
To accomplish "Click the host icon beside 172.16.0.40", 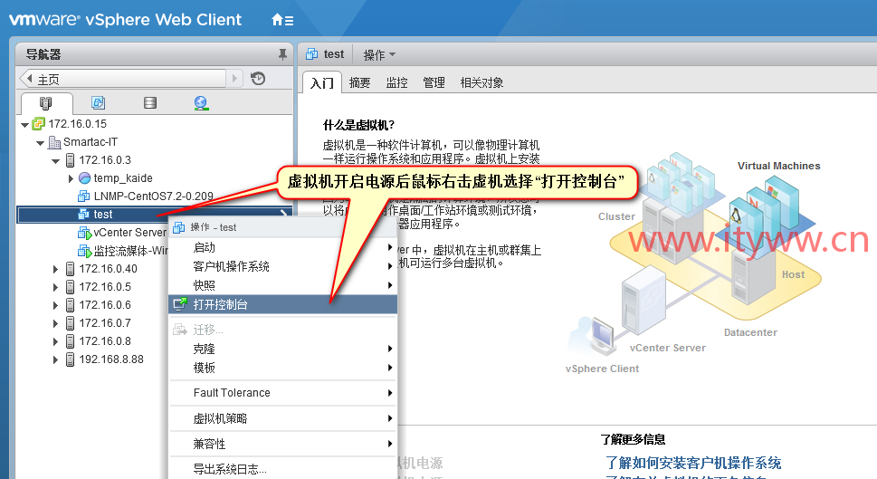I will (x=70, y=269).
